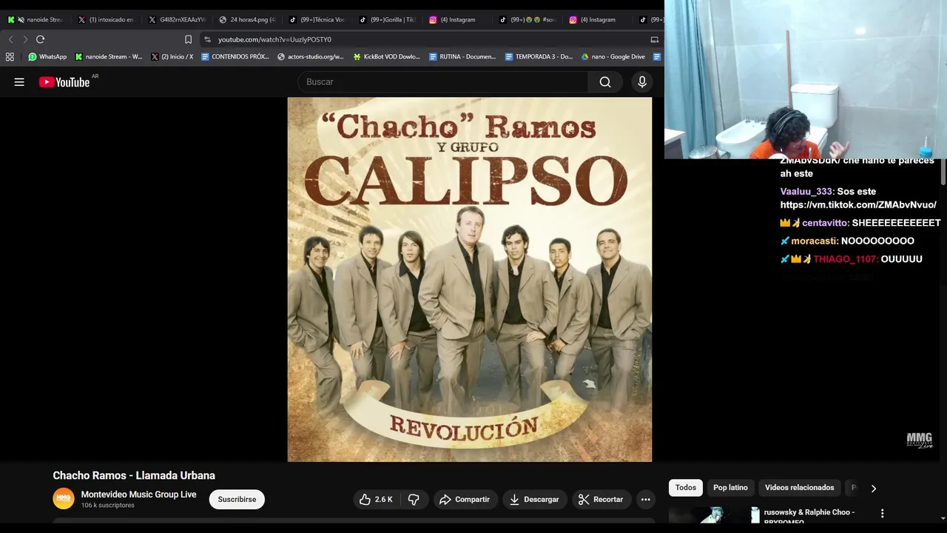
Task: Click centavitto's username in chat
Action: [825, 223]
